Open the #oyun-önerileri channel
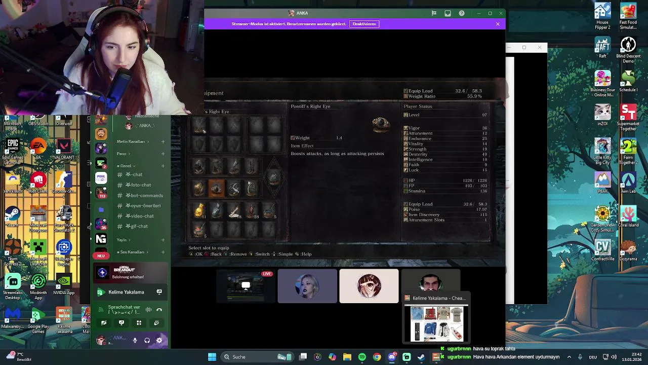Screen dimensions: 648x365 142,206
